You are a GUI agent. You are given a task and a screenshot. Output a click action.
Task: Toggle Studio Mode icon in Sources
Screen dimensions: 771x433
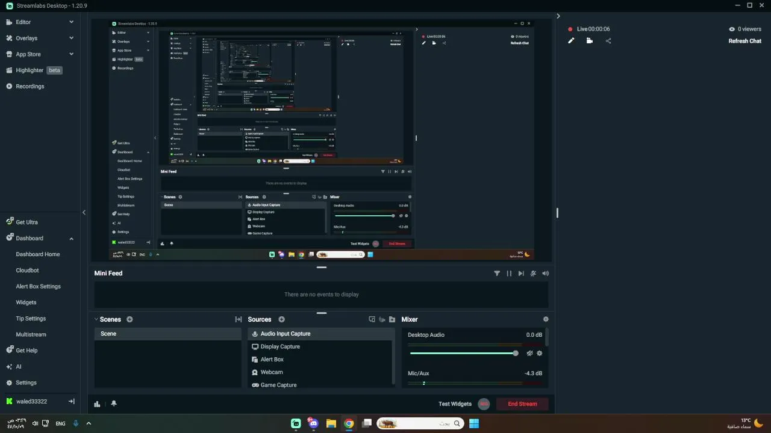point(372,319)
